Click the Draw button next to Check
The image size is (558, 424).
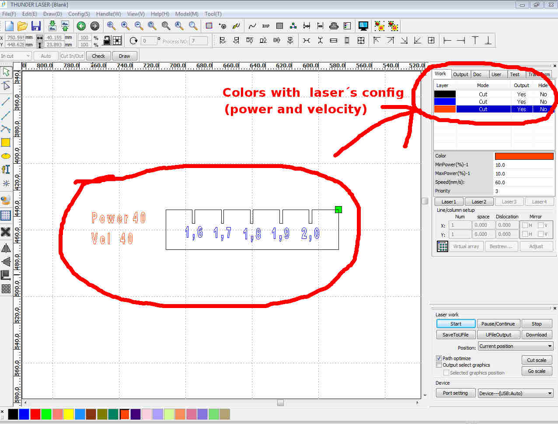pyautogui.click(x=125, y=56)
